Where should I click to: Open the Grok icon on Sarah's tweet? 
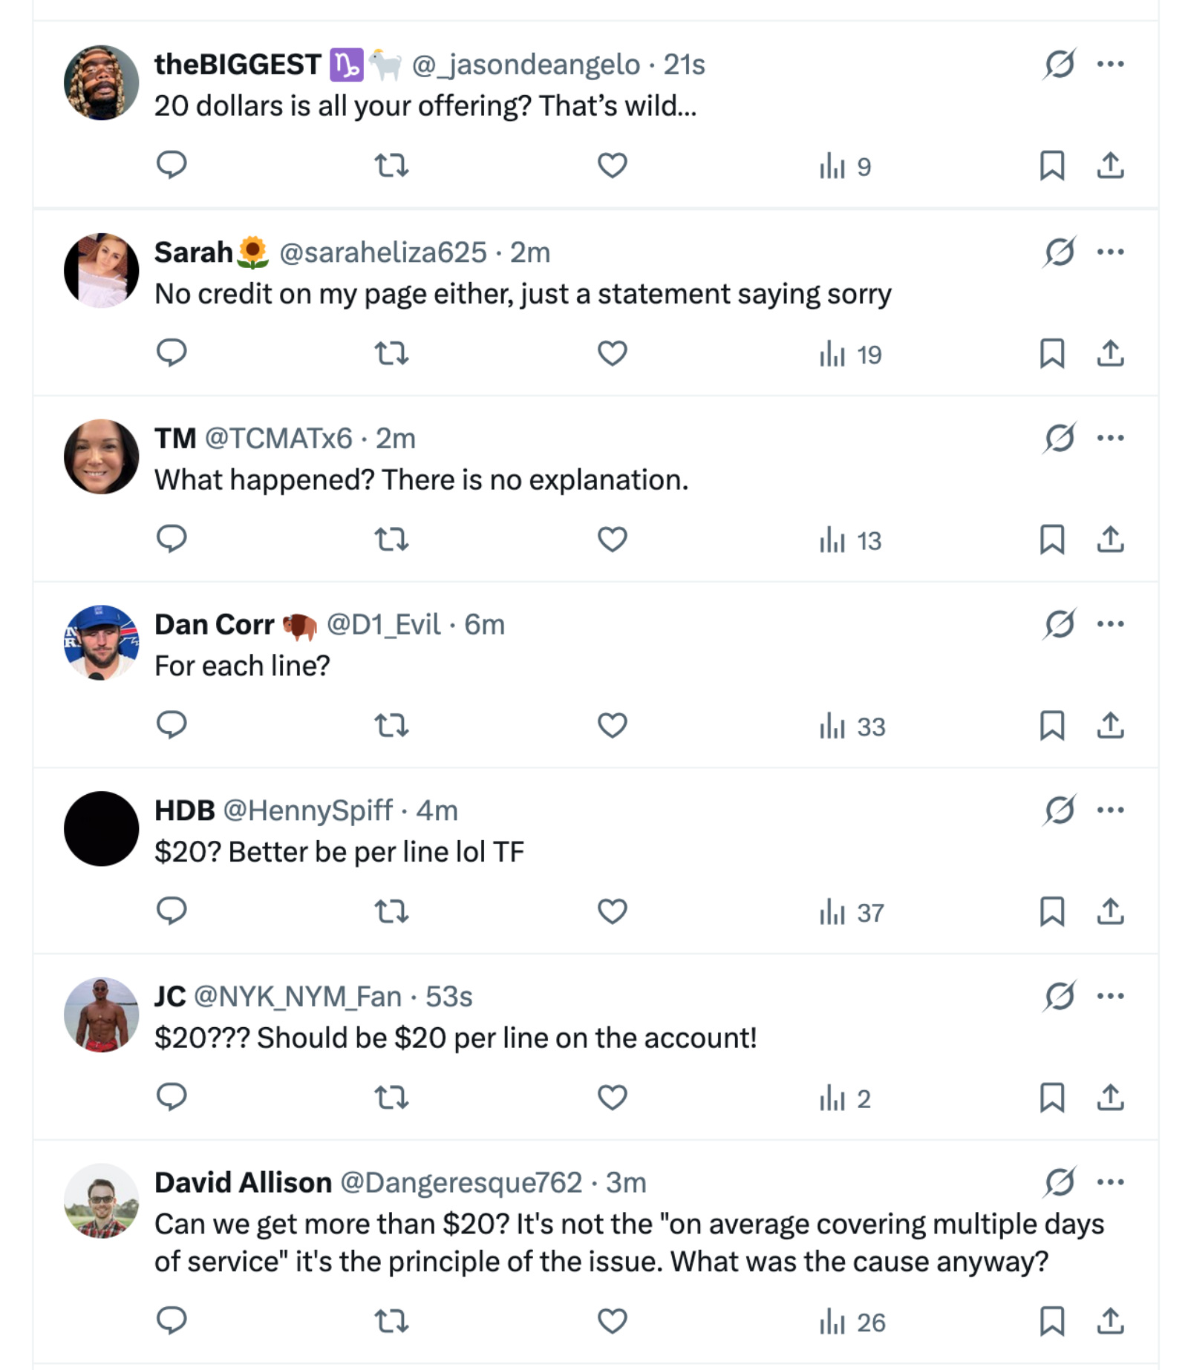(x=1060, y=252)
